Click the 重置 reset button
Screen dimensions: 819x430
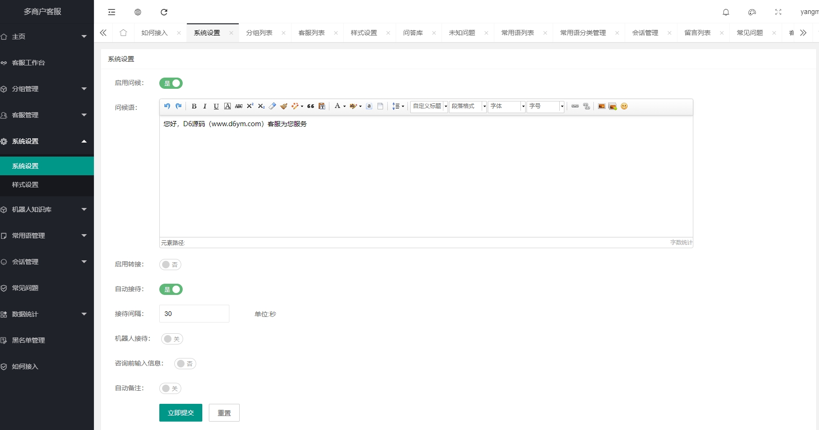(x=224, y=413)
